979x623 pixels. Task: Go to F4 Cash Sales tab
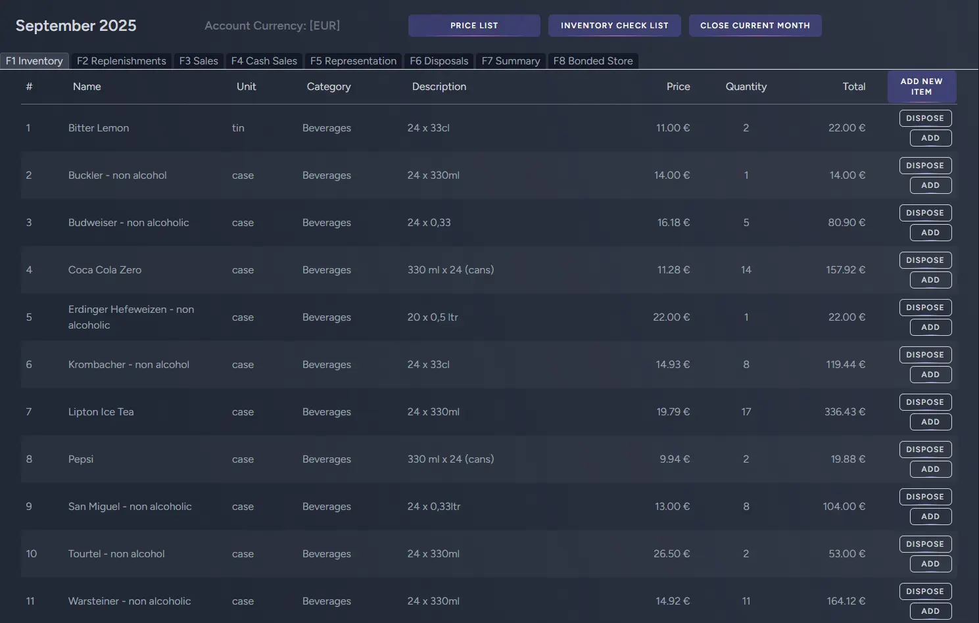pyautogui.click(x=264, y=61)
